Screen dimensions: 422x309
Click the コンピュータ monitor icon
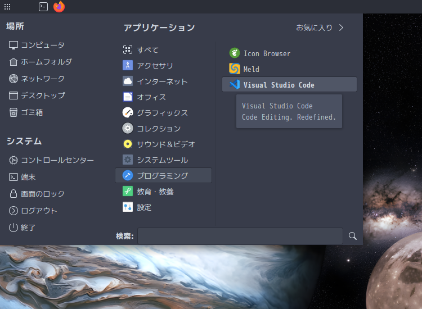click(14, 45)
